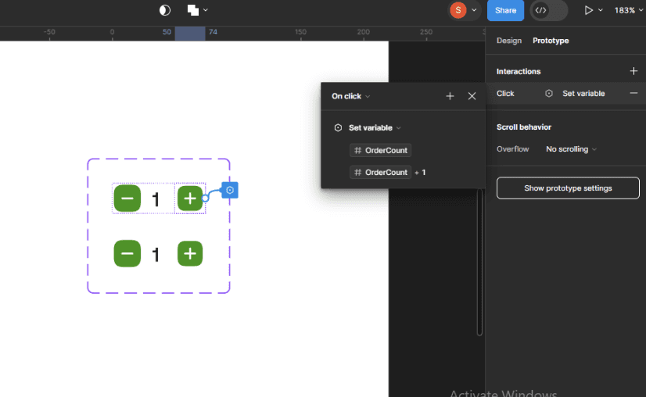Close the On click interaction popup
Screen dimensions: 646x397
pyautogui.click(x=472, y=96)
